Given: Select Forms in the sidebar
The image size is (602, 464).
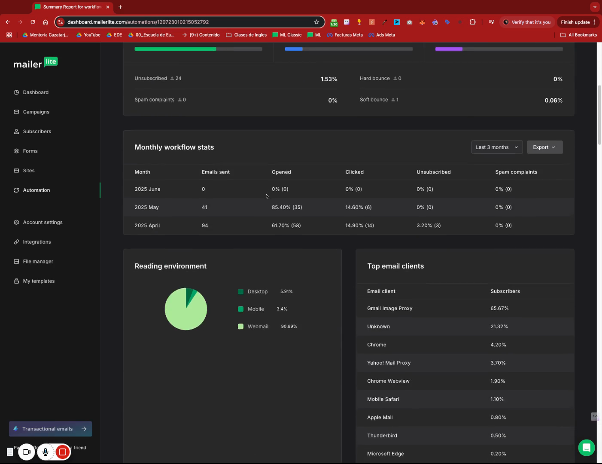Looking at the screenshot, I should (30, 151).
